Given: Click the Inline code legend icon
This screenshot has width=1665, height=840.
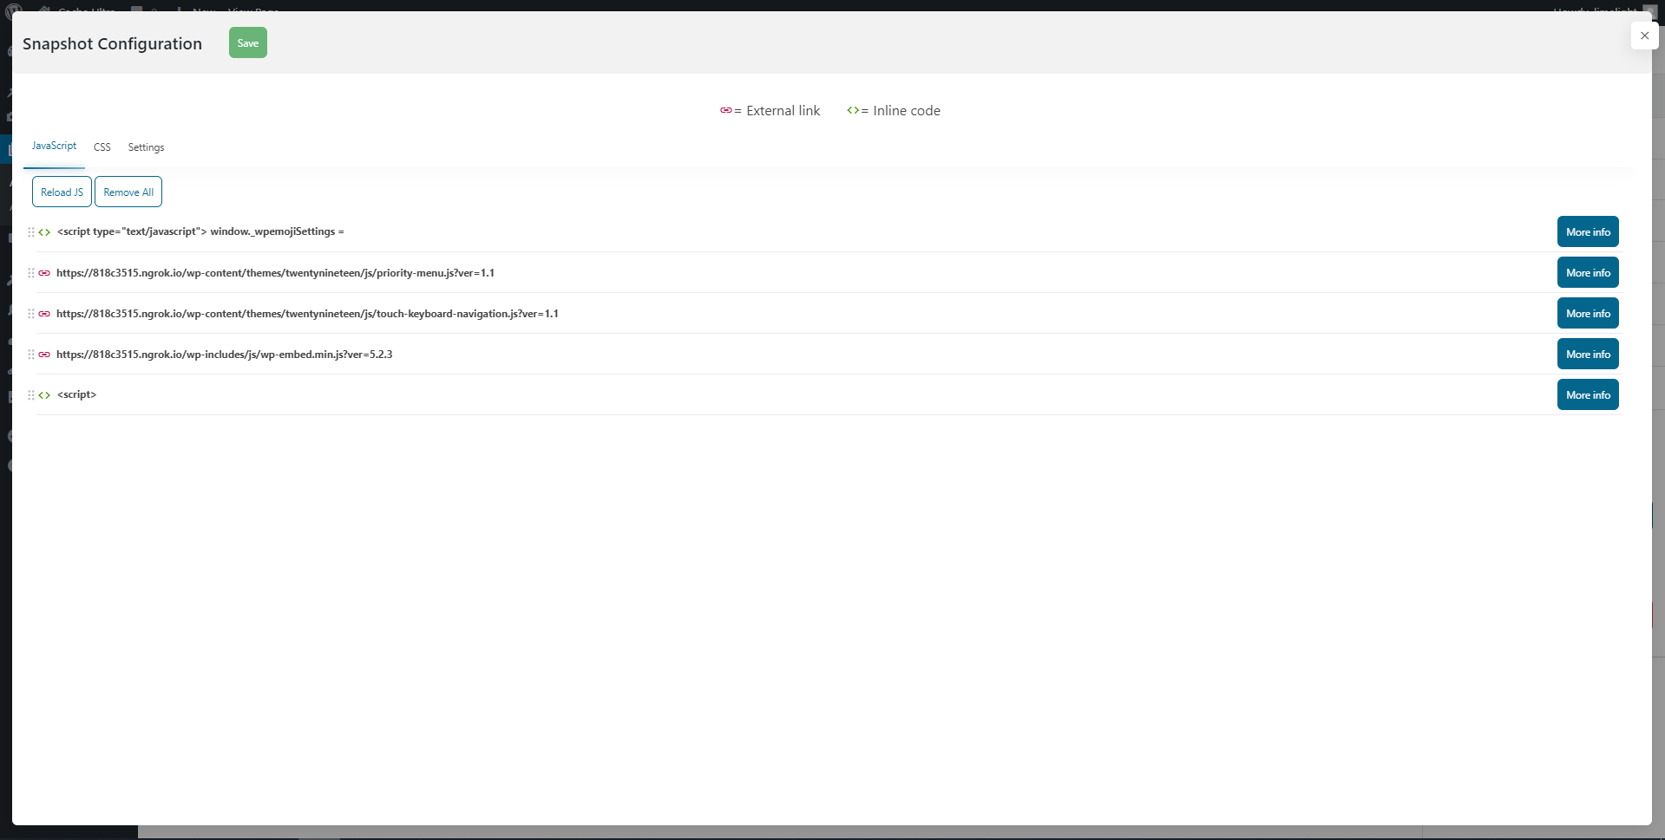Looking at the screenshot, I should point(853,110).
